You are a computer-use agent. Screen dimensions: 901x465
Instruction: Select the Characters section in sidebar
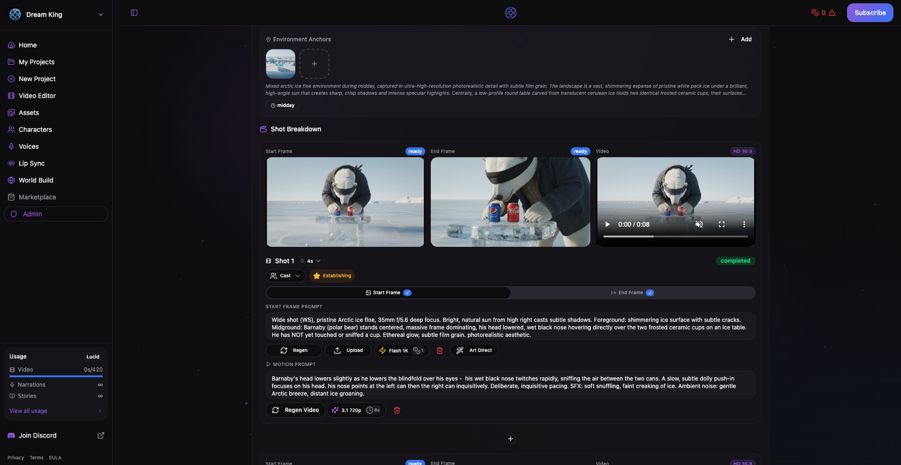35,130
